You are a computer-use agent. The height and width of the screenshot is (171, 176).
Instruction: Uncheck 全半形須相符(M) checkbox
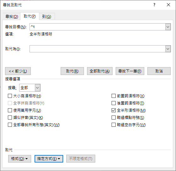pos(113,110)
